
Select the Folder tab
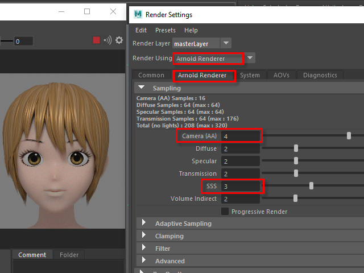pos(69,255)
